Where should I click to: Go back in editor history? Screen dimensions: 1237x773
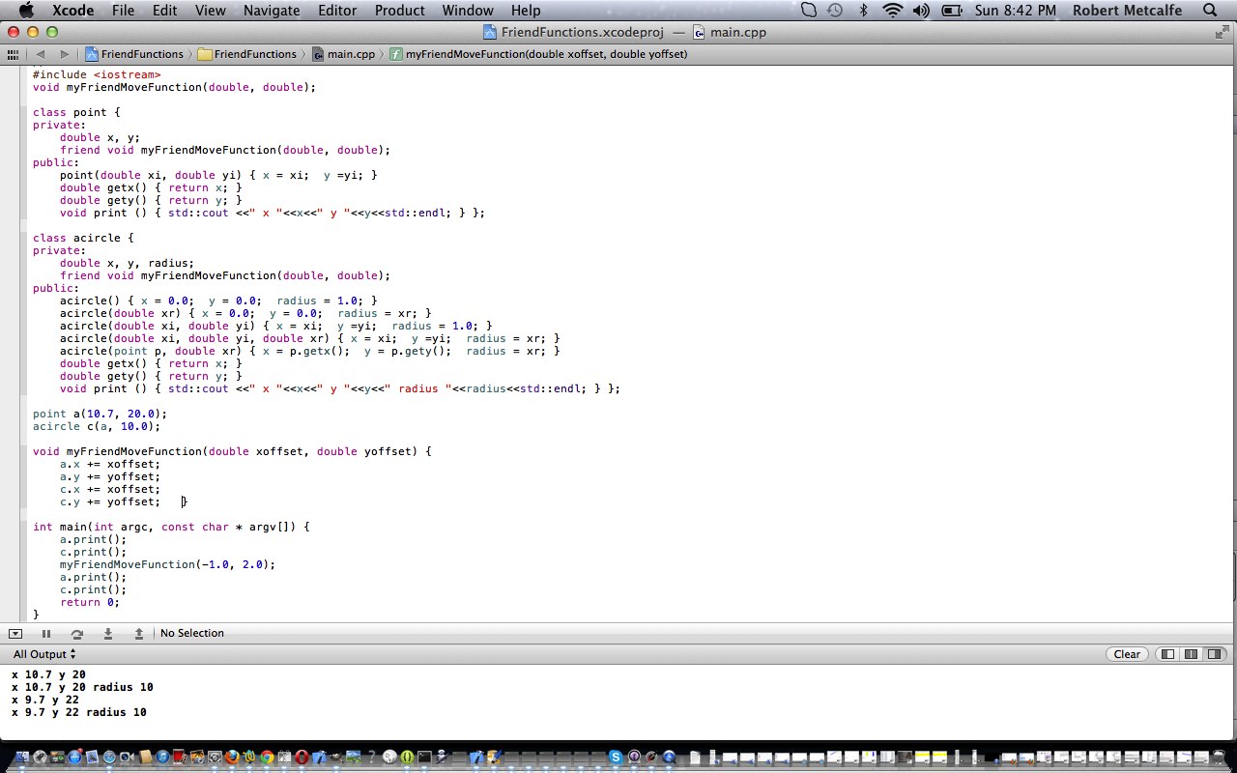(41, 54)
